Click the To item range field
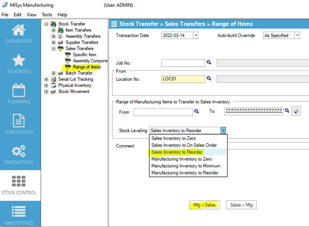The width and height of the screenshot is (309, 227). [x=254, y=111]
